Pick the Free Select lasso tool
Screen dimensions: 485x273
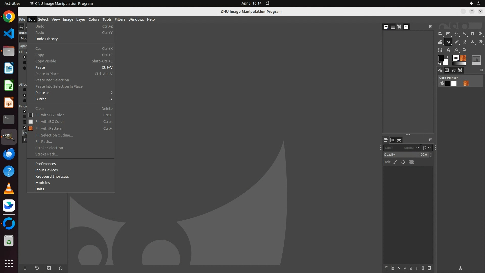[x=456, y=34]
